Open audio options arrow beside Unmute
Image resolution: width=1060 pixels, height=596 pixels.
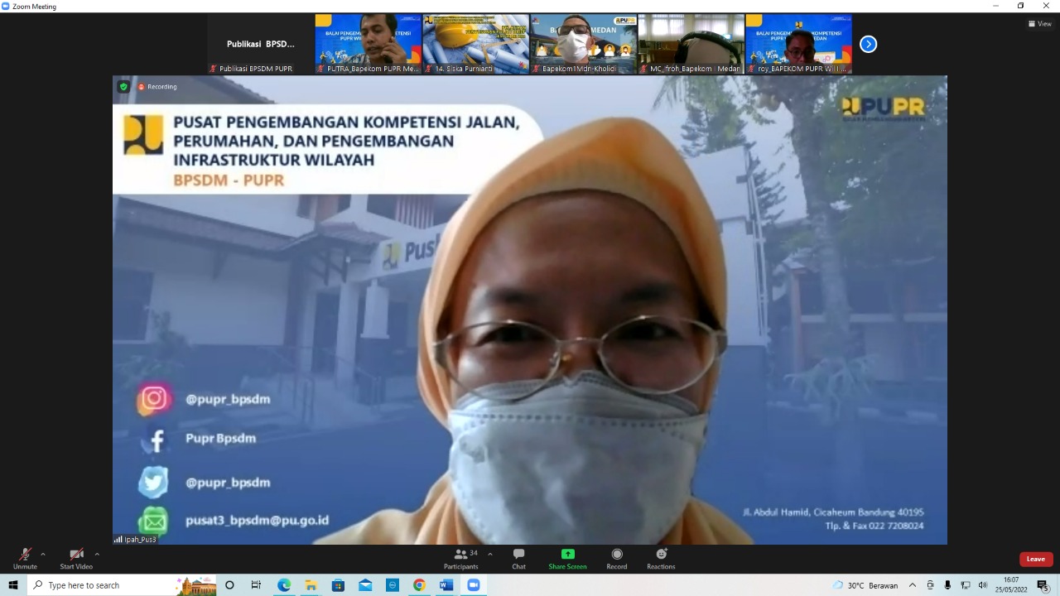pos(43,554)
